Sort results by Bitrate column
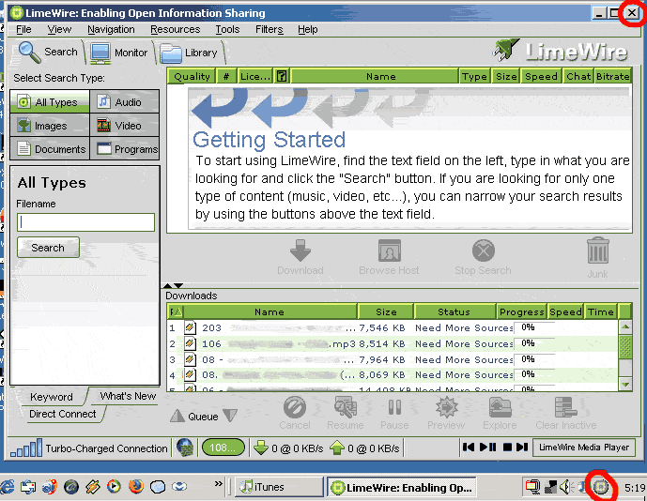The height and width of the screenshot is (501, 647). [612, 76]
